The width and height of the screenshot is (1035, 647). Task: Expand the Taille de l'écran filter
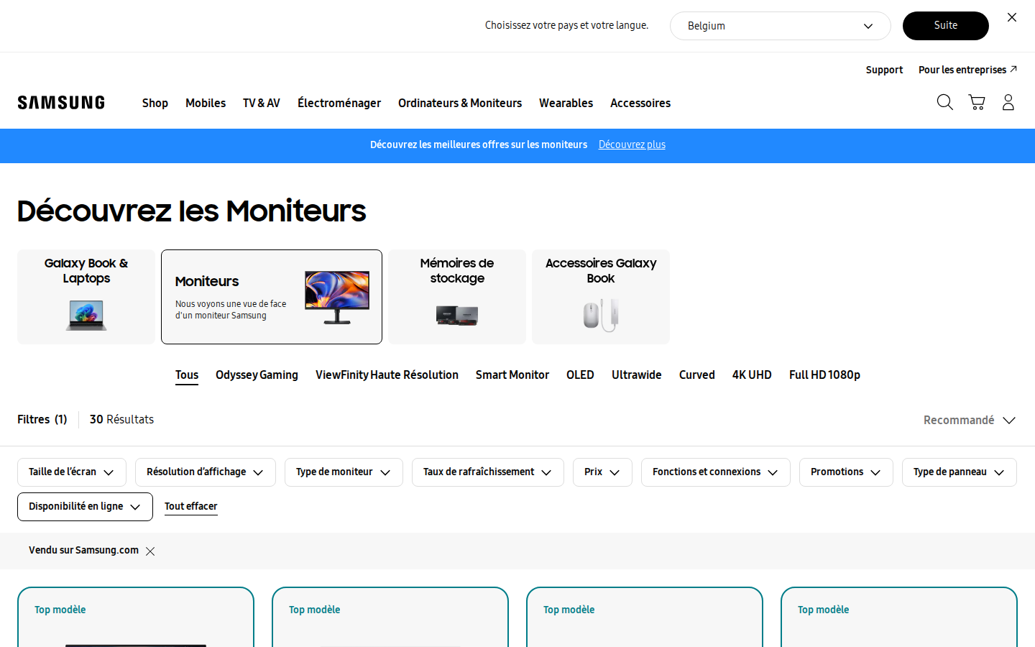pos(72,472)
